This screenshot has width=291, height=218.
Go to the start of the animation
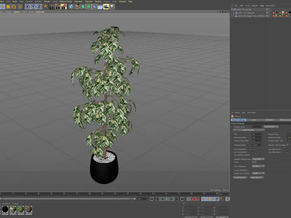tap(152, 199)
